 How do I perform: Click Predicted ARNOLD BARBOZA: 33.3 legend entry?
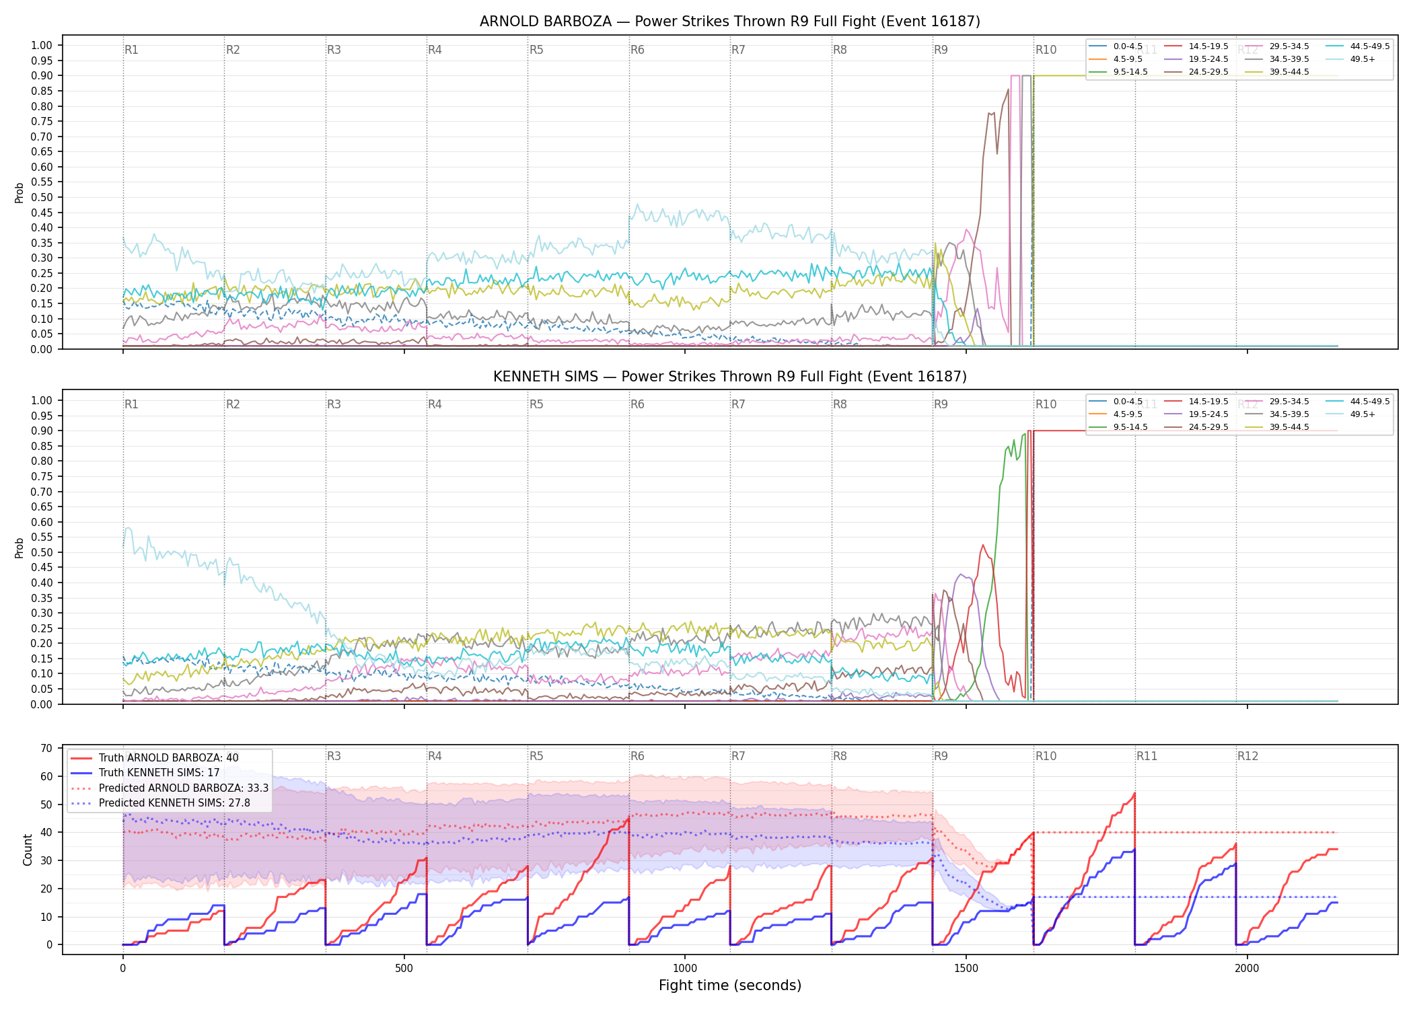click(x=170, y=788)
